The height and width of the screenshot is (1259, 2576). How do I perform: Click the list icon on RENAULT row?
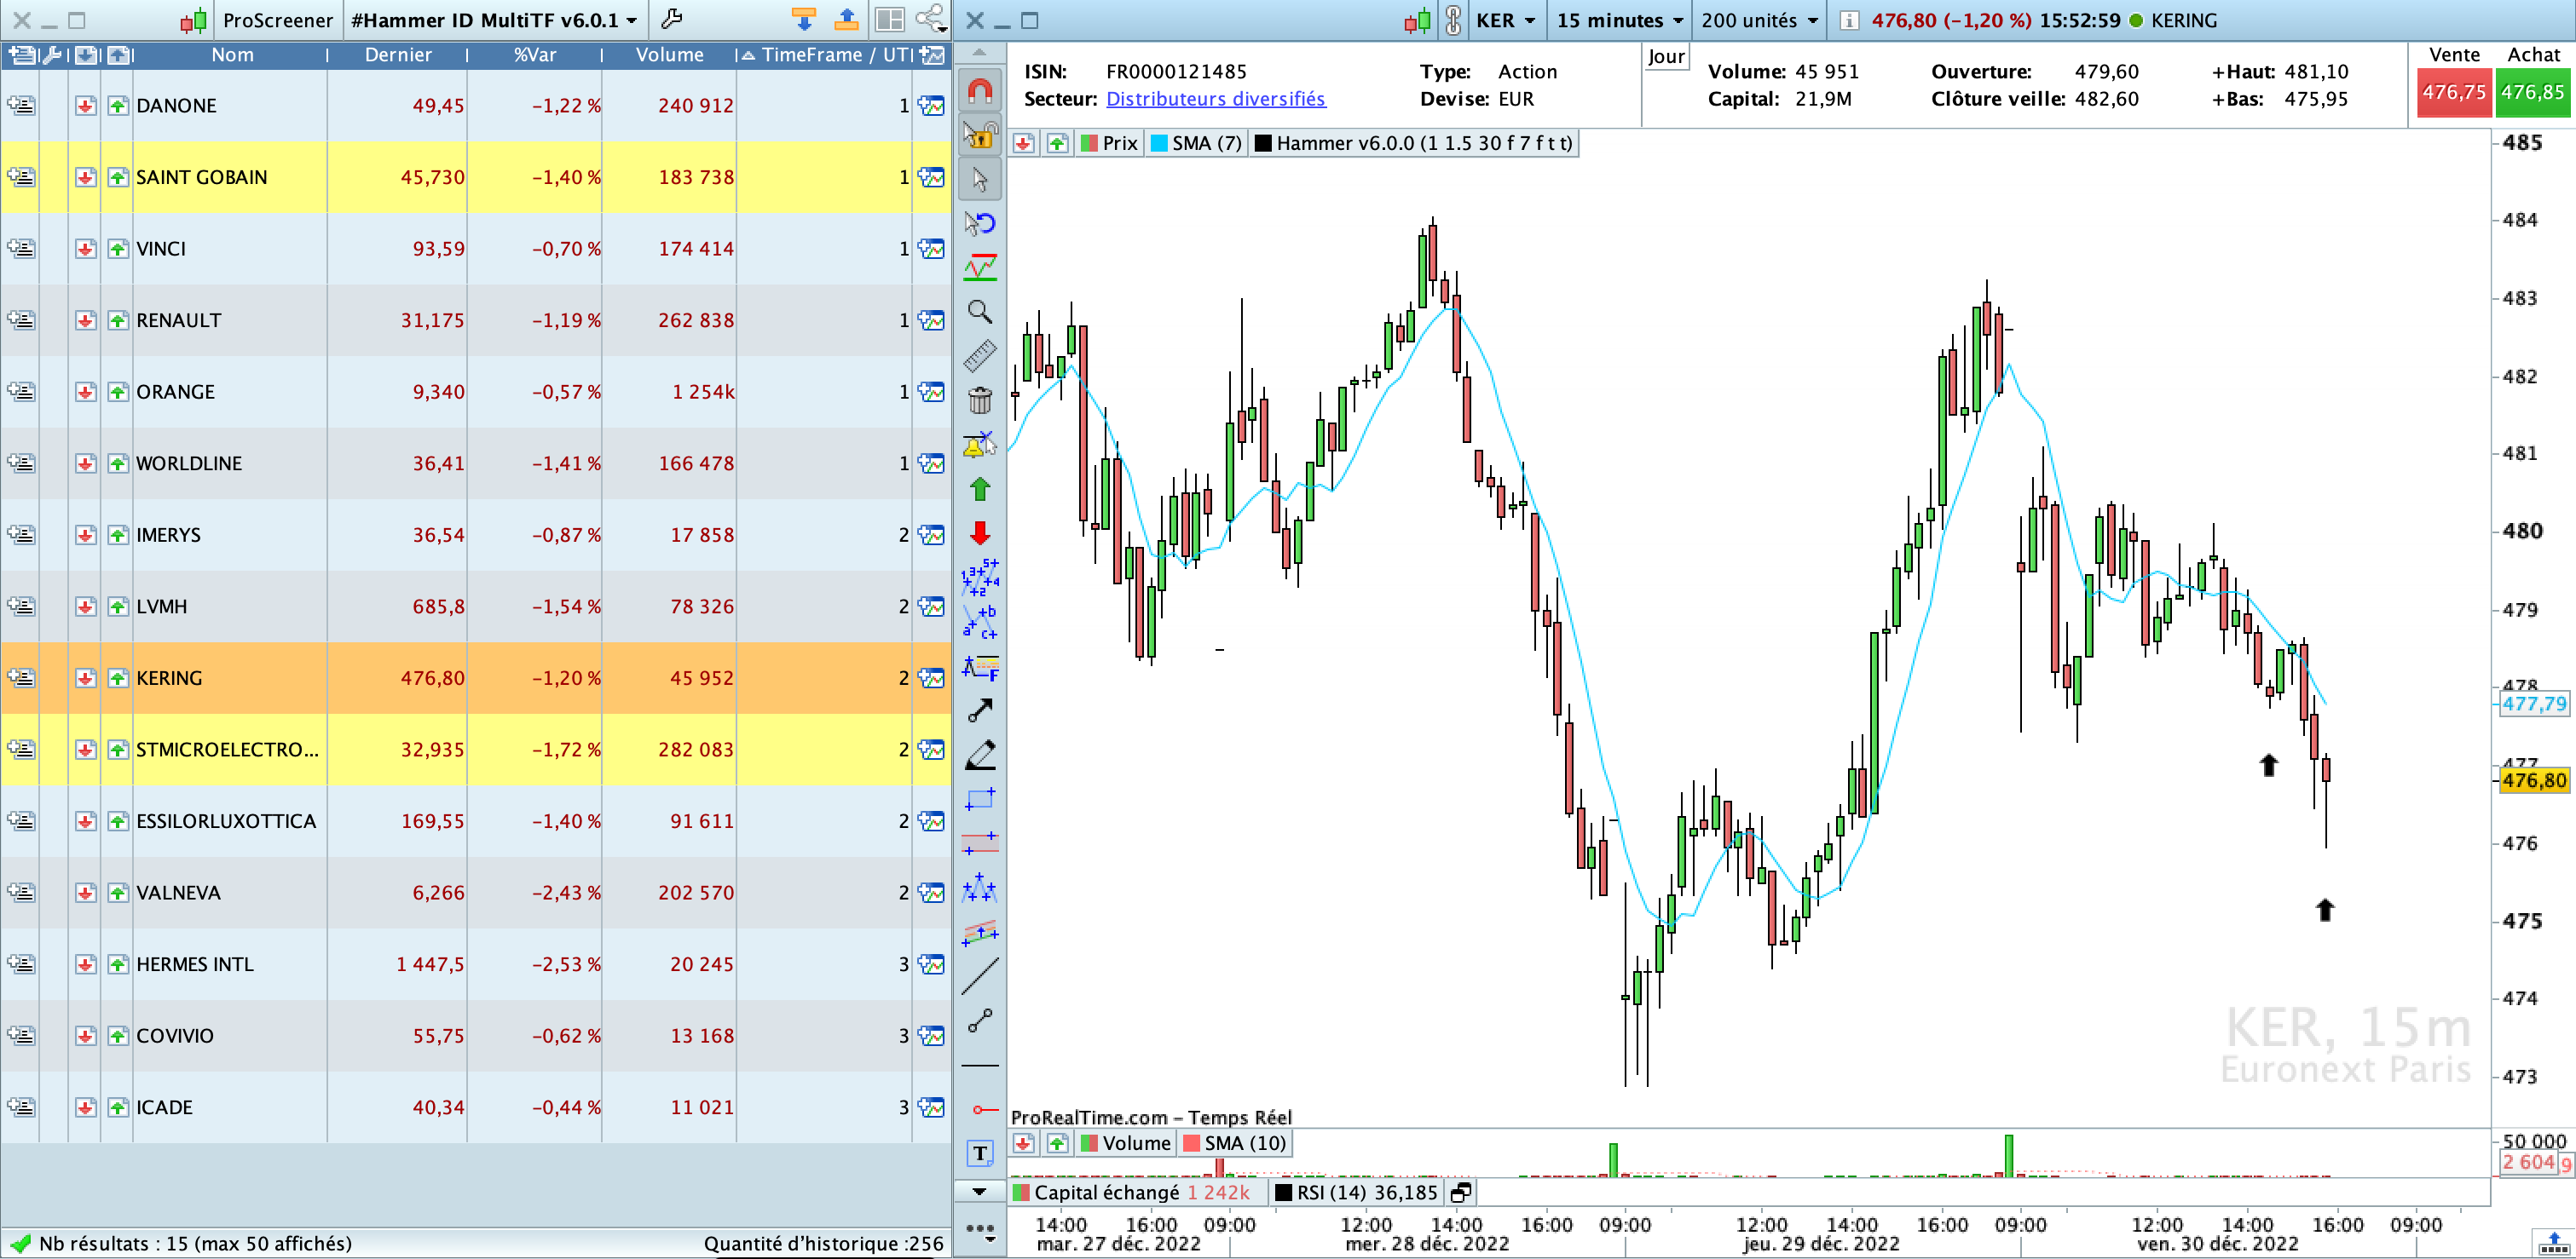21,319
